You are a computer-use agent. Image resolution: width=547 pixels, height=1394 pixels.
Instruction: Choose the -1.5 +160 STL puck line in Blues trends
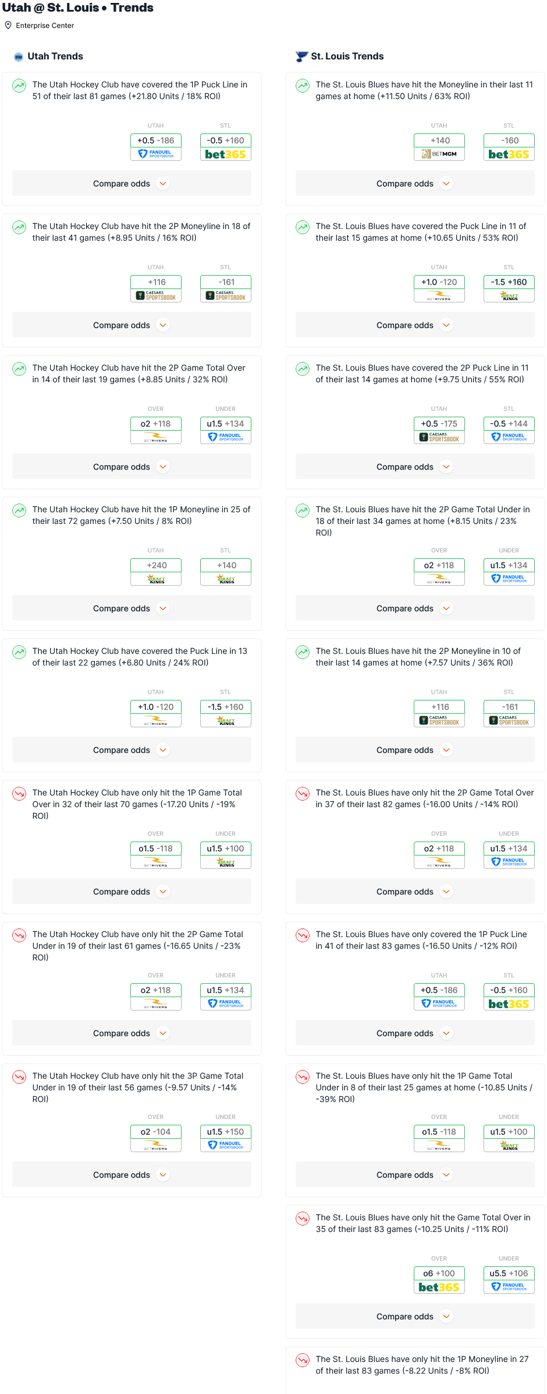(509, 282)
